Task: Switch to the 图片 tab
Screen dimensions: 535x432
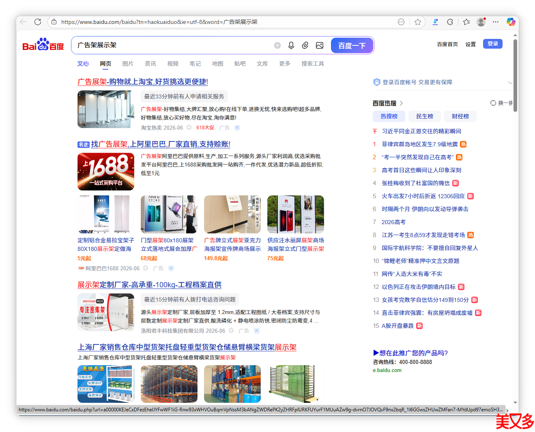Action: pos(128,64)
